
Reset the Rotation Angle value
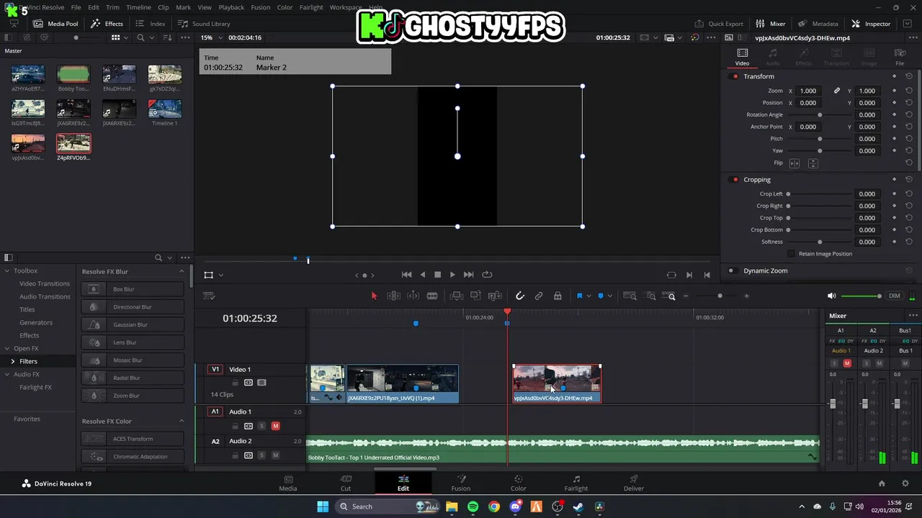(x=909, y=114)
